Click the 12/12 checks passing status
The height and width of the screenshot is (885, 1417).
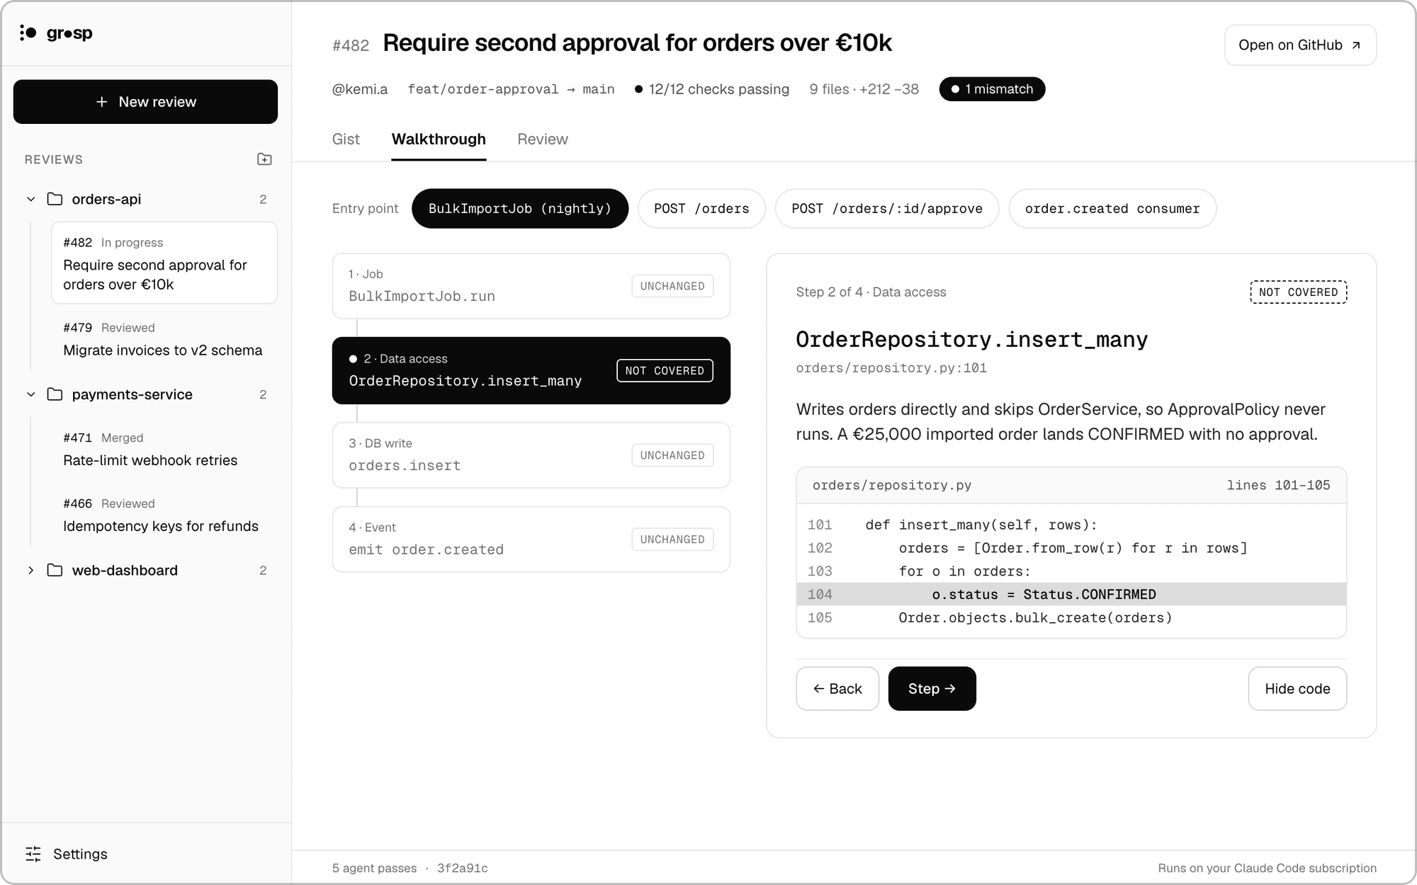(712, 89)
